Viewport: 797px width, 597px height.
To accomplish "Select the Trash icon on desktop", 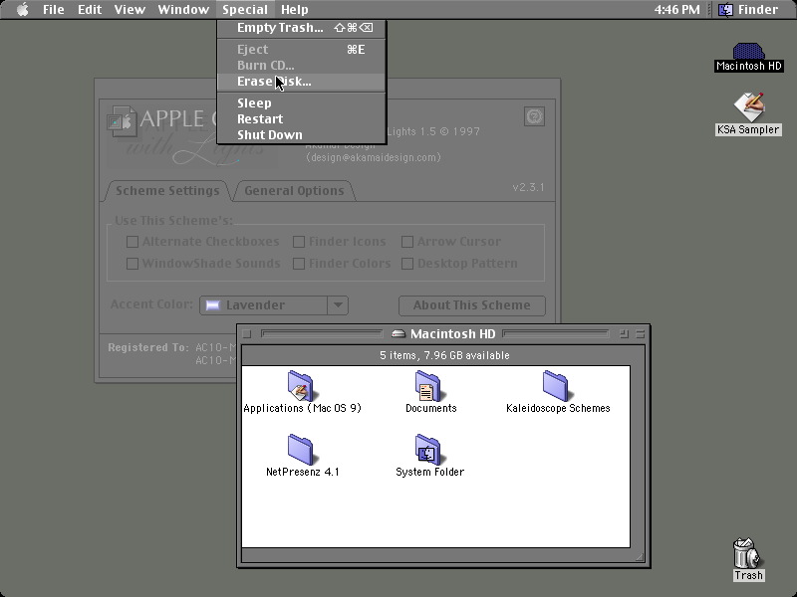I will tap(748, 553).
